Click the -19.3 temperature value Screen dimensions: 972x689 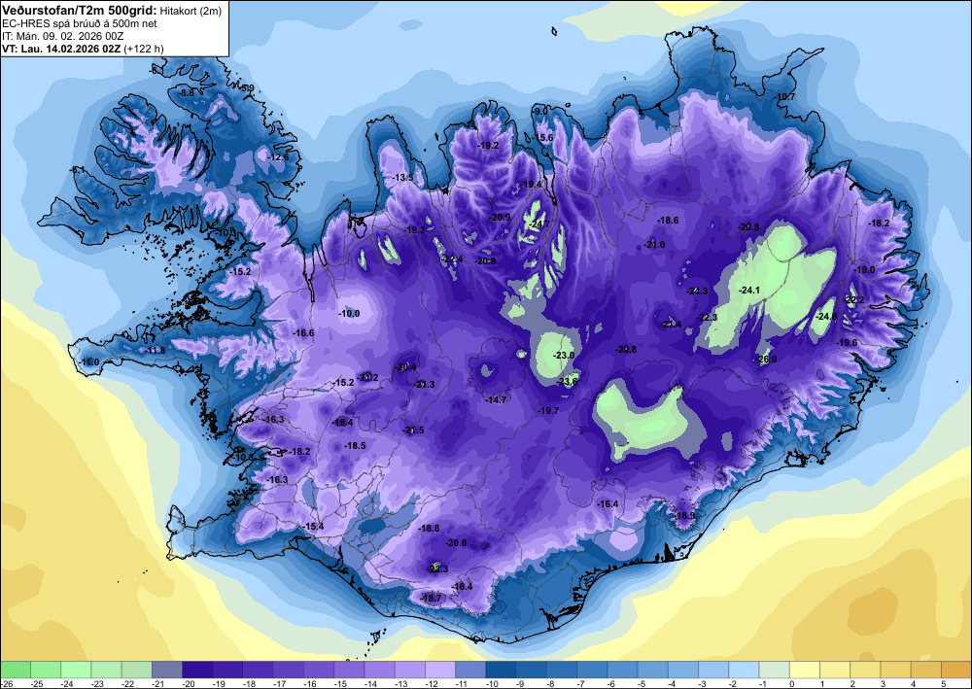[415, 229]
